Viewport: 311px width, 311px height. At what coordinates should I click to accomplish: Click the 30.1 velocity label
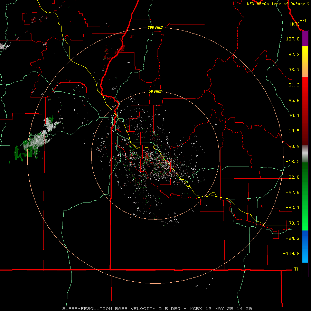tap(294, 116)
